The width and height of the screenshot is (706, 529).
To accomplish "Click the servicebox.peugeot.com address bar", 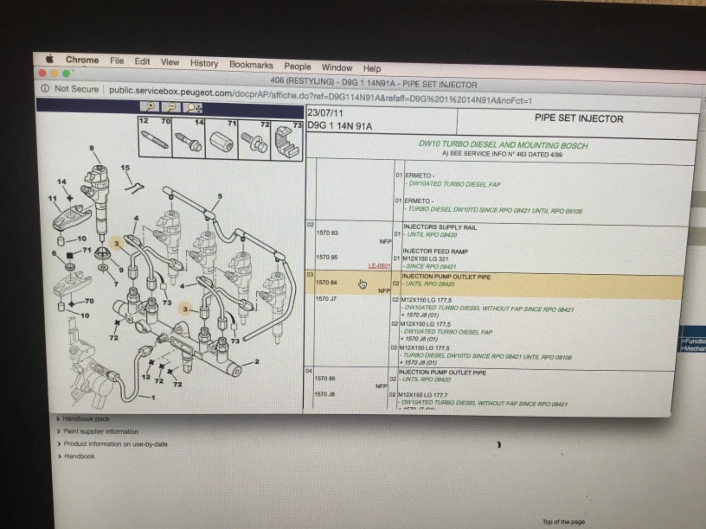I will point(320,96).
